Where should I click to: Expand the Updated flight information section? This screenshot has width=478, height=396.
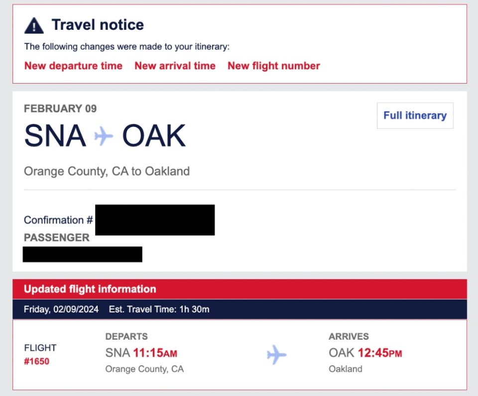point(89,289)
